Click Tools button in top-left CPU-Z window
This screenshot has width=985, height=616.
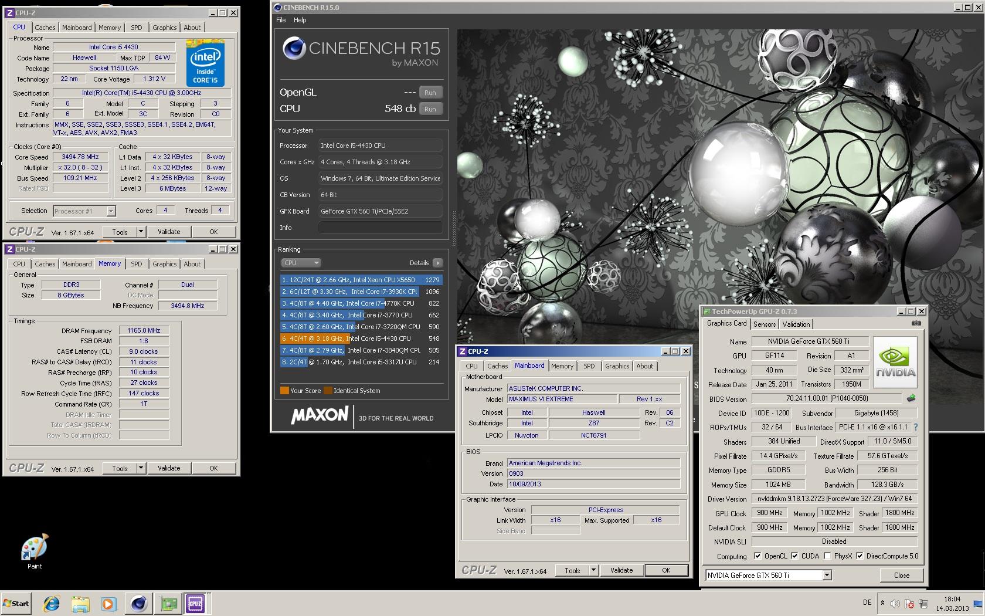[x=120, y=232]
